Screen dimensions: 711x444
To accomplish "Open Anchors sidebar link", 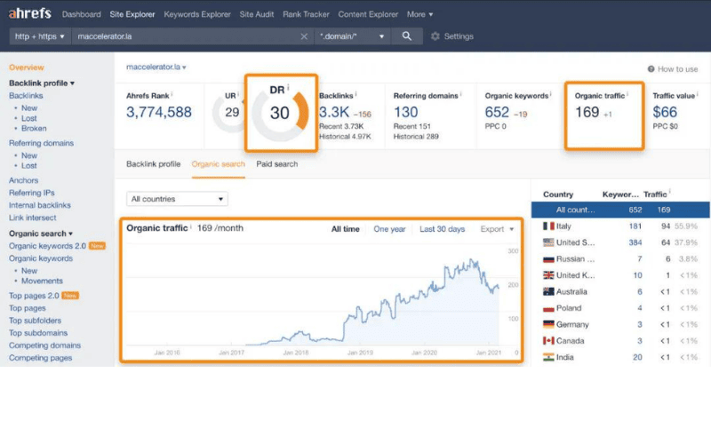I will pyautogui.click(x=24, y=180).
